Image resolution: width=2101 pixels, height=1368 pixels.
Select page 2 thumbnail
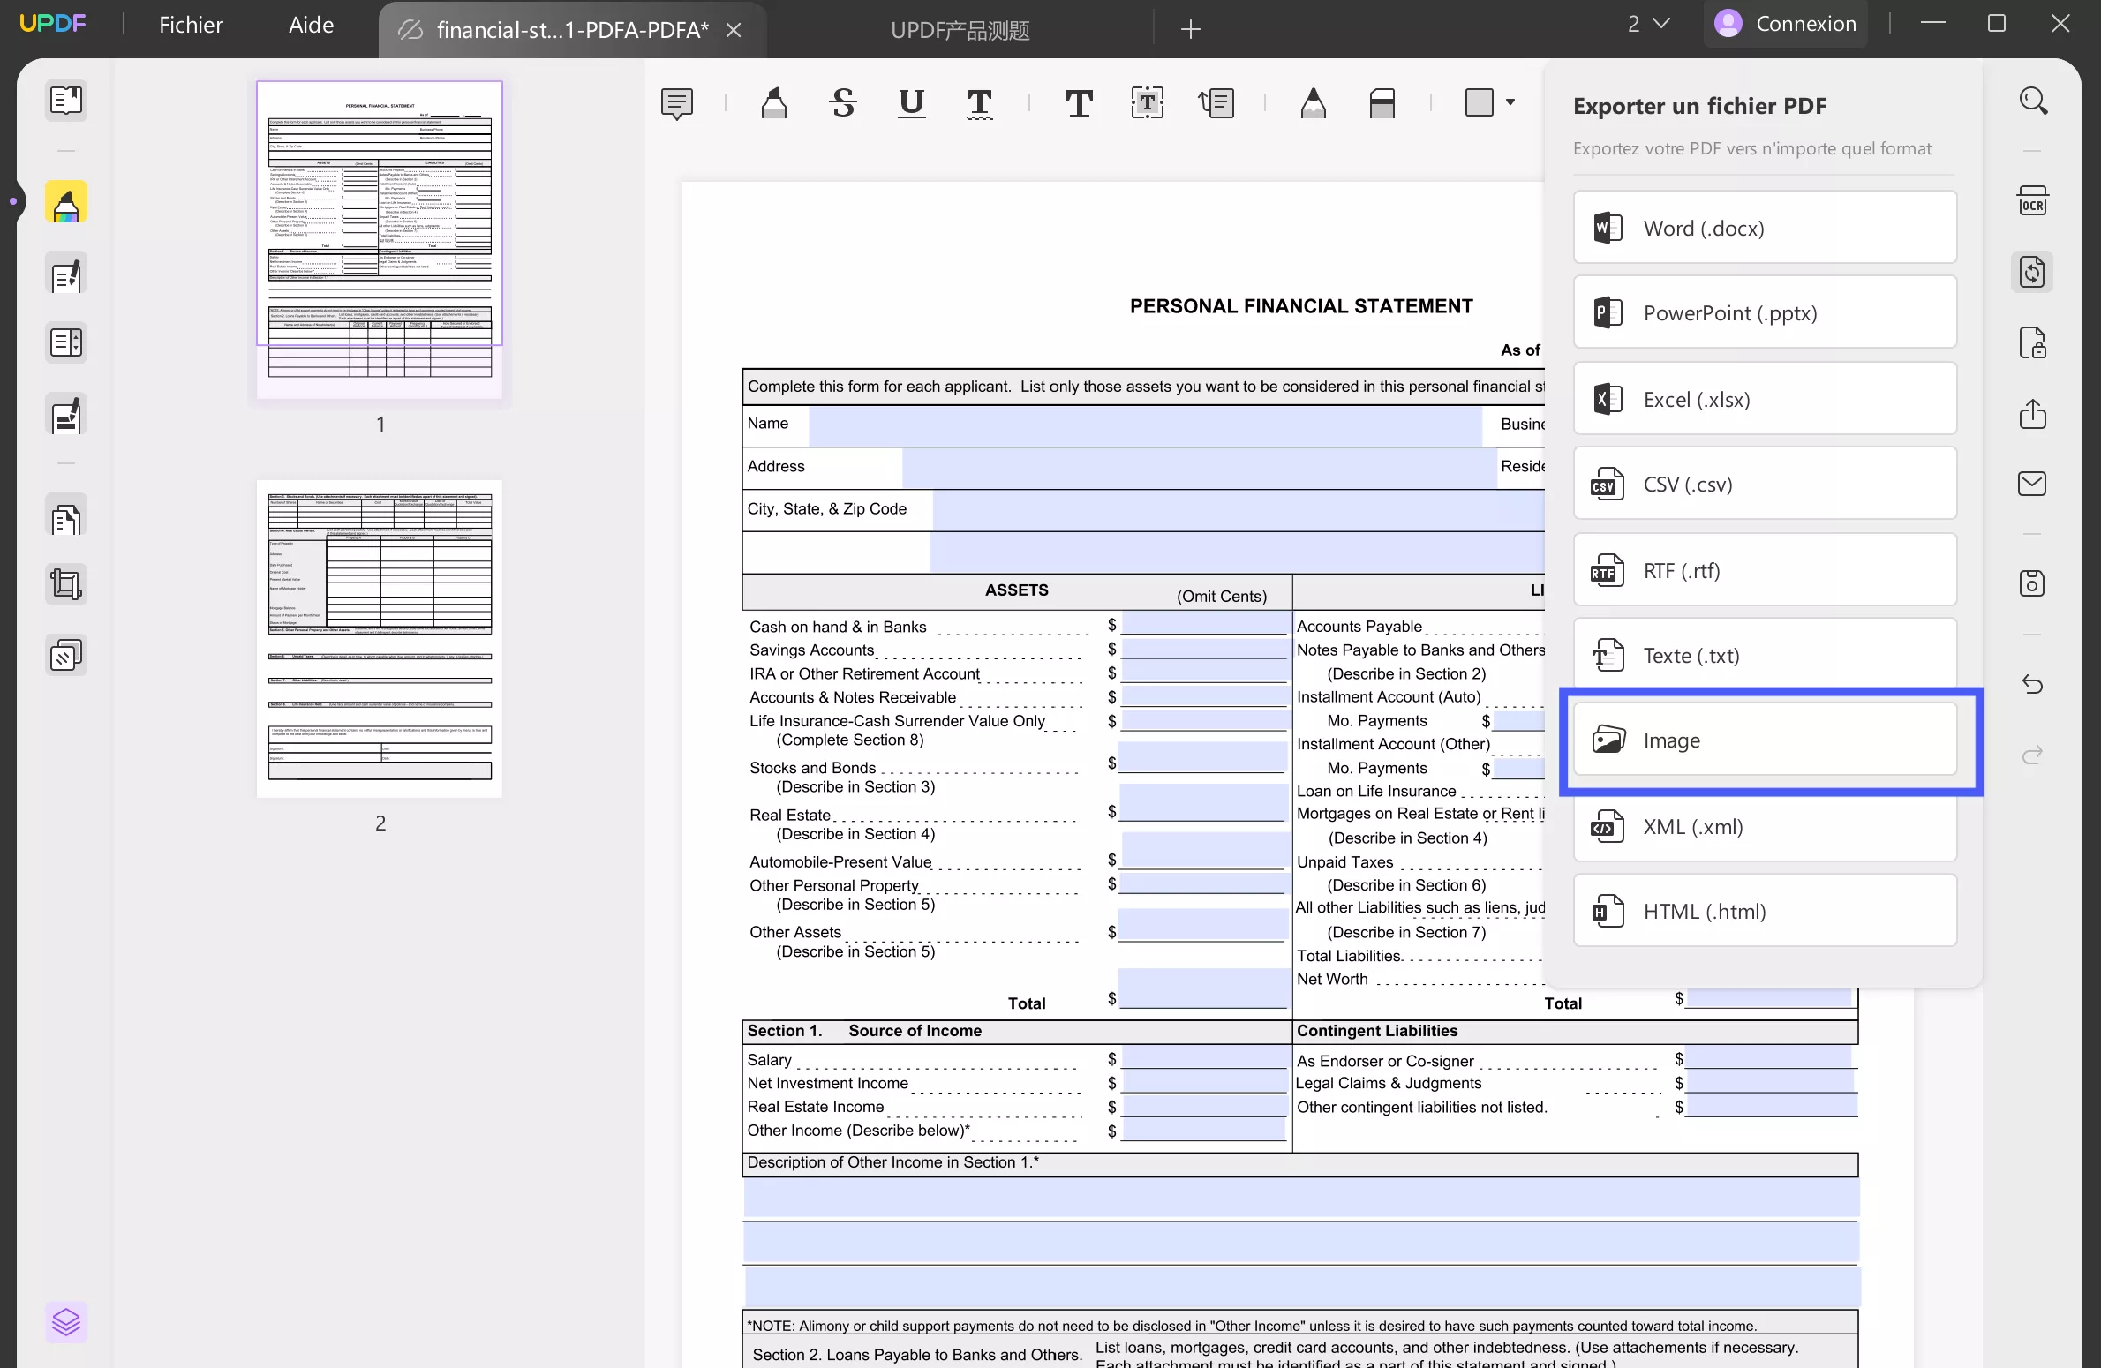[380, 639]
